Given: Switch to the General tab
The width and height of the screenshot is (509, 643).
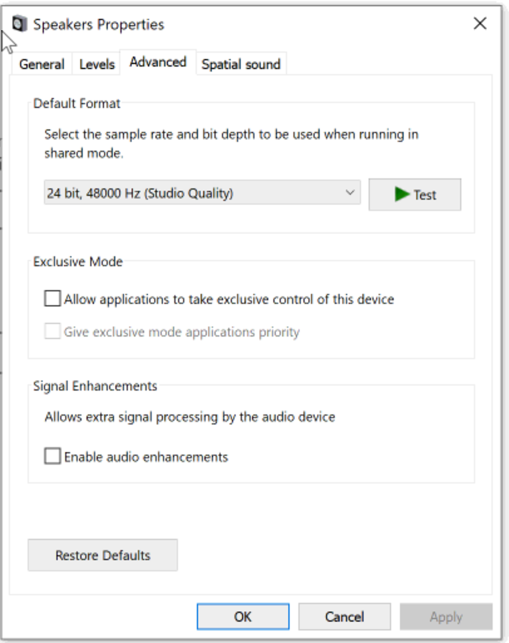Looking at the screenshot, I should [x=41, y=64].
